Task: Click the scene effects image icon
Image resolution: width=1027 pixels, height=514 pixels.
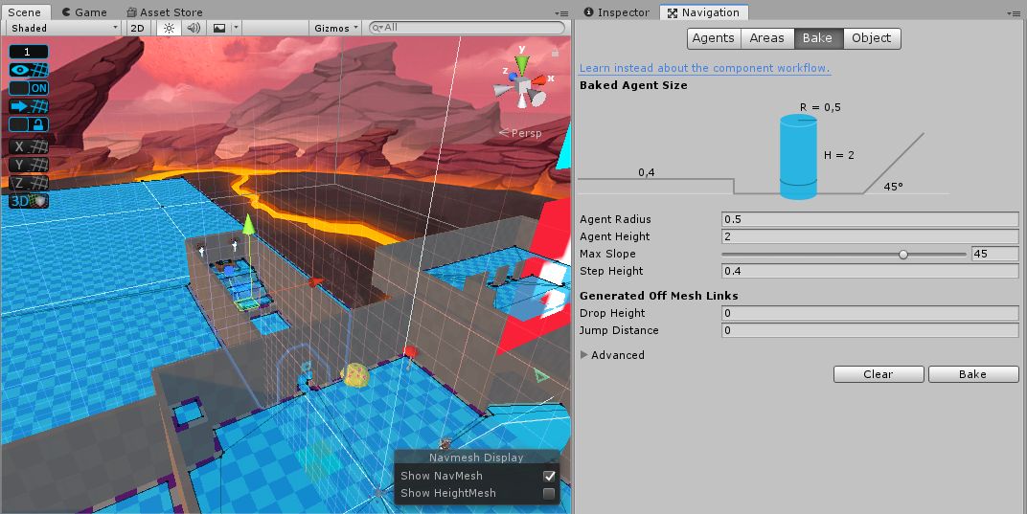Action: click(219, 28)
